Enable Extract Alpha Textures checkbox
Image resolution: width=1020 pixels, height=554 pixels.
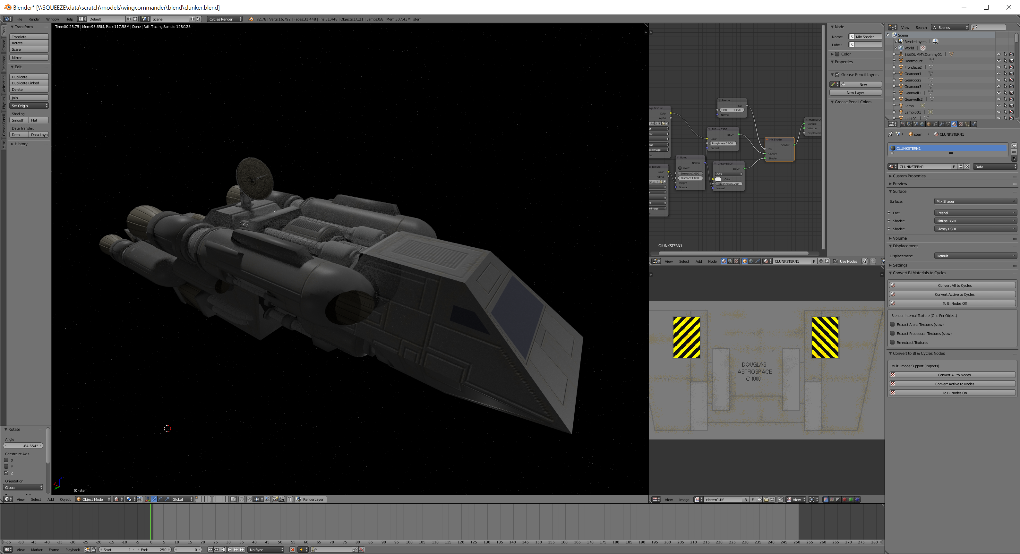[893, 325]
